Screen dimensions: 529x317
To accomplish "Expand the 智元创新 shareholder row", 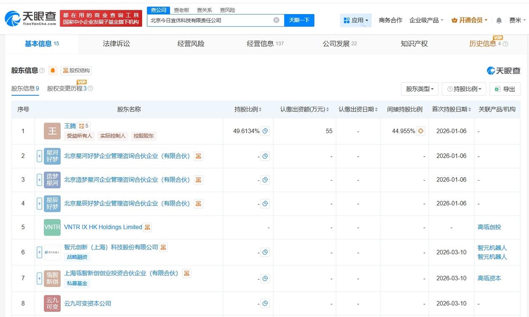I will pos(40,252).
